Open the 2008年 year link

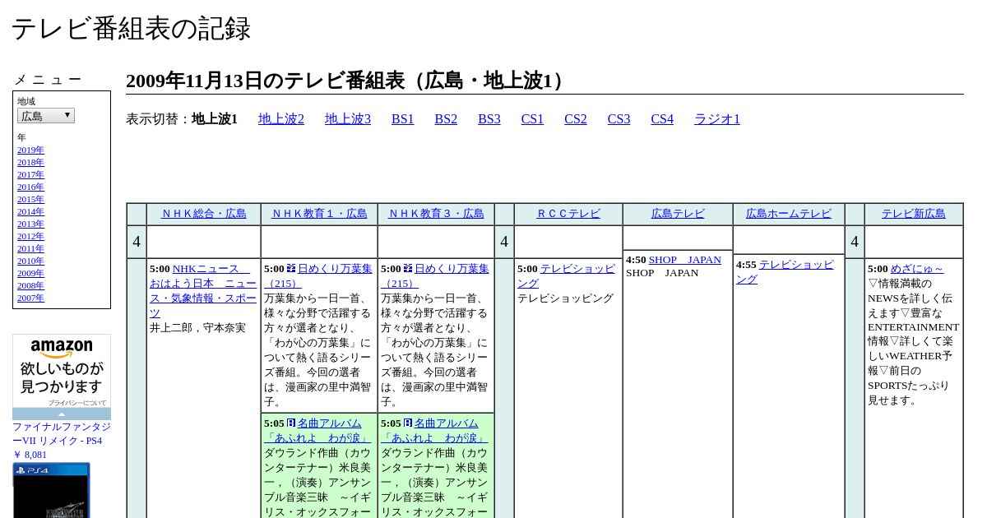pos(30,285)
